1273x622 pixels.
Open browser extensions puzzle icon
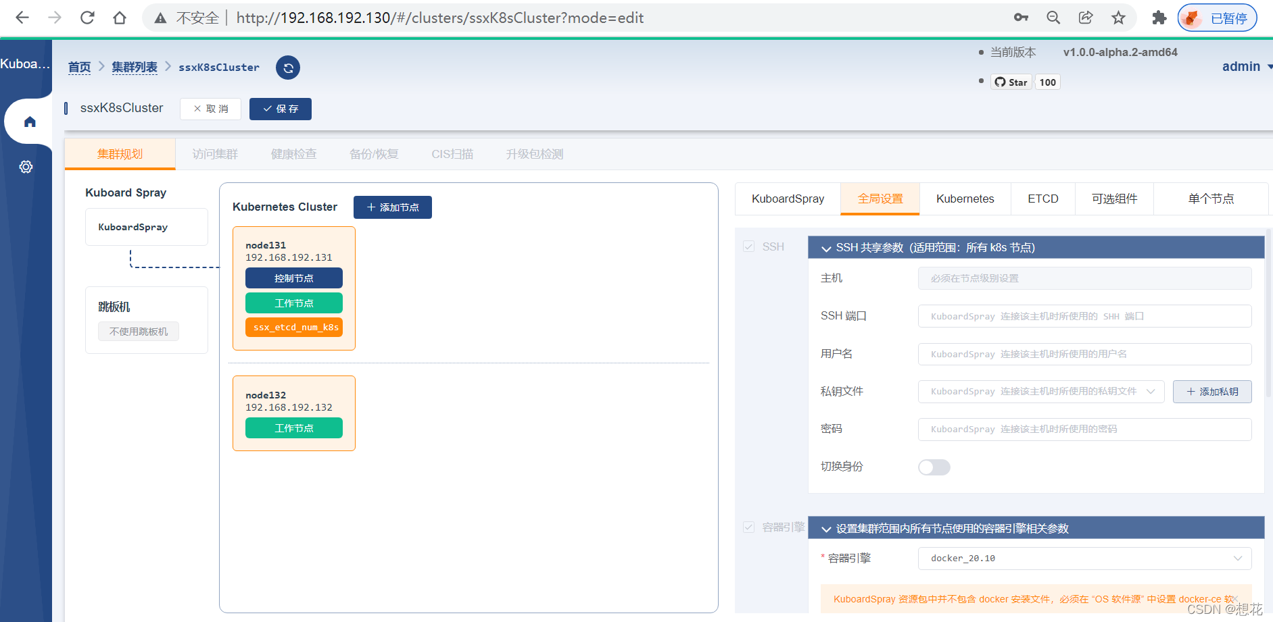point(1159,18)
